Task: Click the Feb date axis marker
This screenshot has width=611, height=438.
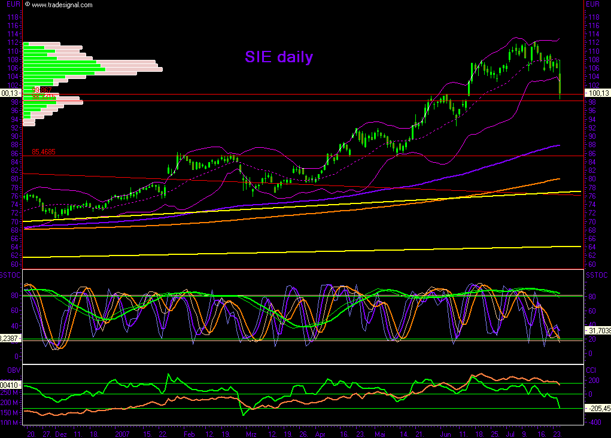Action: [189, 435]
